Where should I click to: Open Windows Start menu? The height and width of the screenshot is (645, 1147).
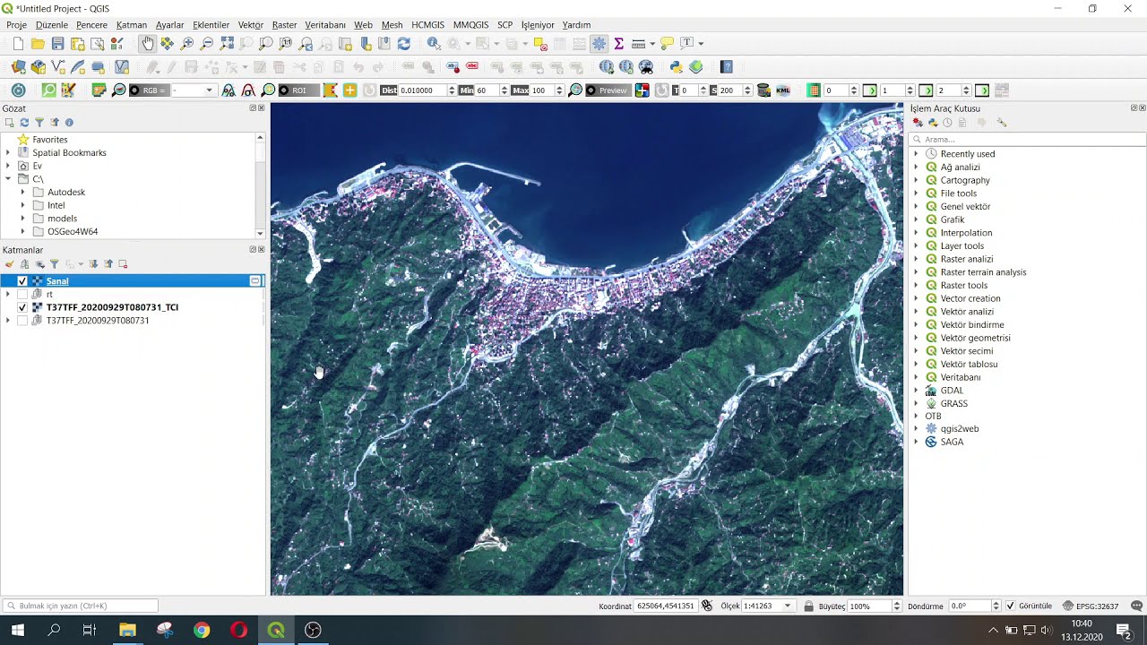click(18, 630)
